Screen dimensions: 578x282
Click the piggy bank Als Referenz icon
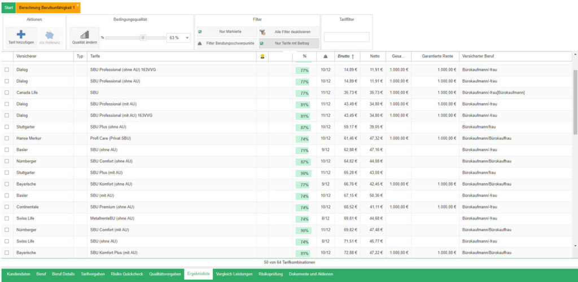(50, 34)
